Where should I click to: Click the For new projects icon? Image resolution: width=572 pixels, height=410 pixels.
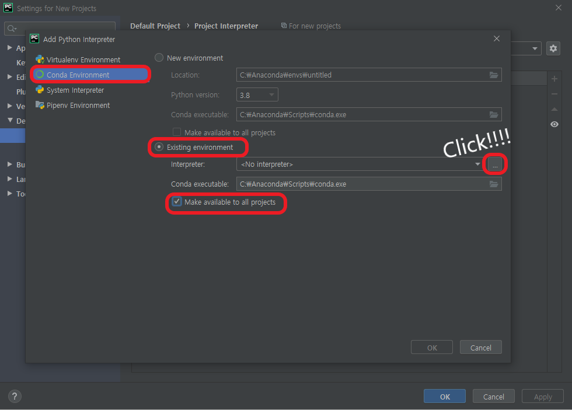[284, 26]
